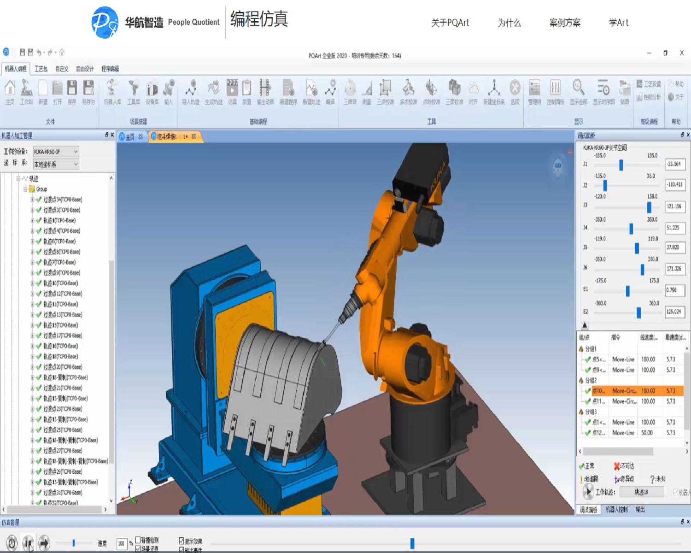Open the 控制面板 control panel icon
The height and width of the screenshot is (553, 691).
[x=555, y=91]
